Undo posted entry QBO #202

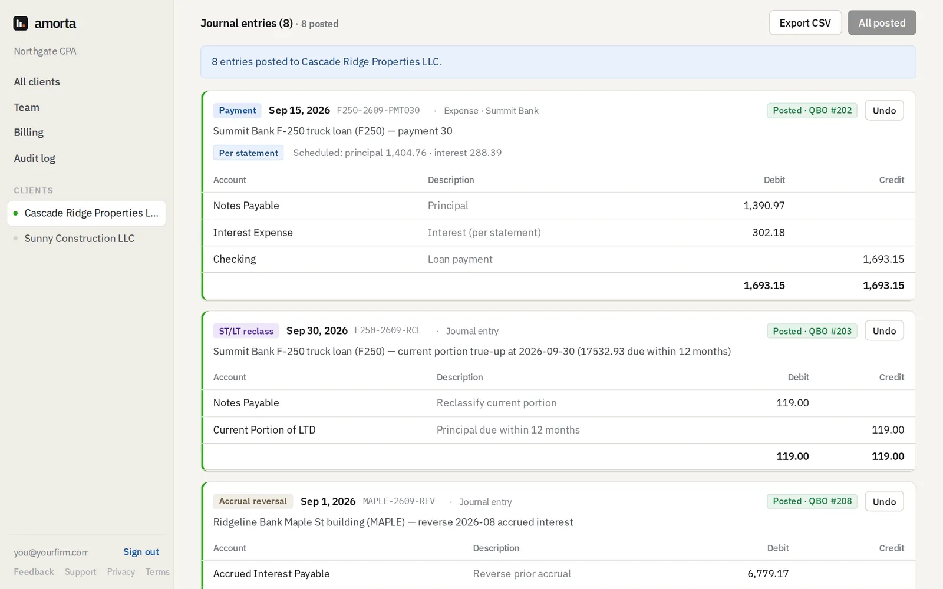click(x=884, y=111)
